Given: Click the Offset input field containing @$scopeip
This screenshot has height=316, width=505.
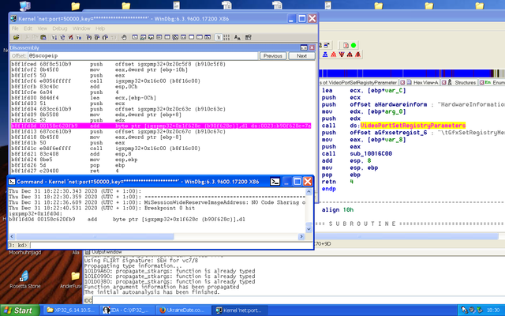Looking at the screenshot, I should point(143,56).
